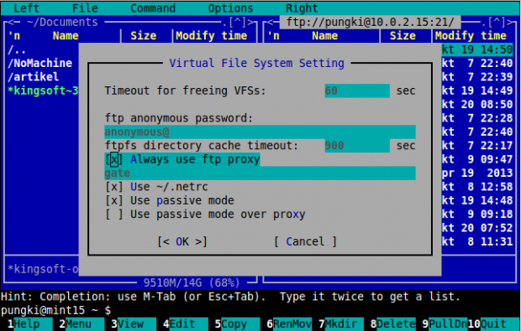The height and width of the screenshot is (331, 521).
Task: Click the ftp anonymous password field
Action: tap(260, 132)
